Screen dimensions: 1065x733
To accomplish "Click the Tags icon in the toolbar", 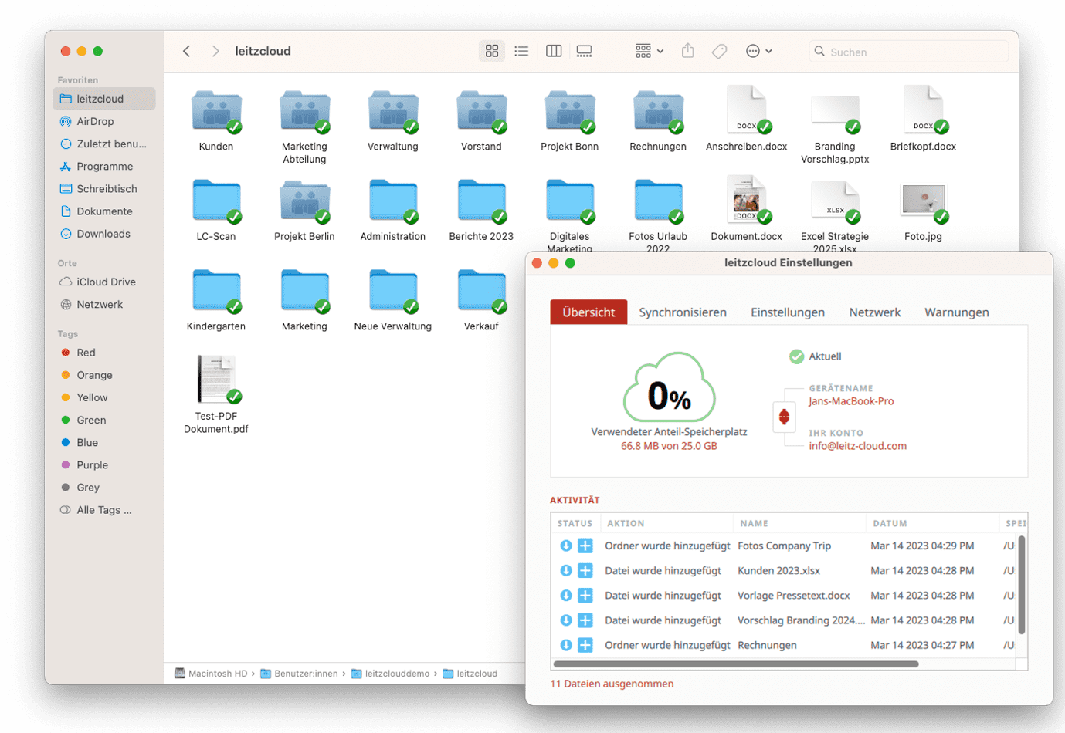I will click(x=720, y=50).
